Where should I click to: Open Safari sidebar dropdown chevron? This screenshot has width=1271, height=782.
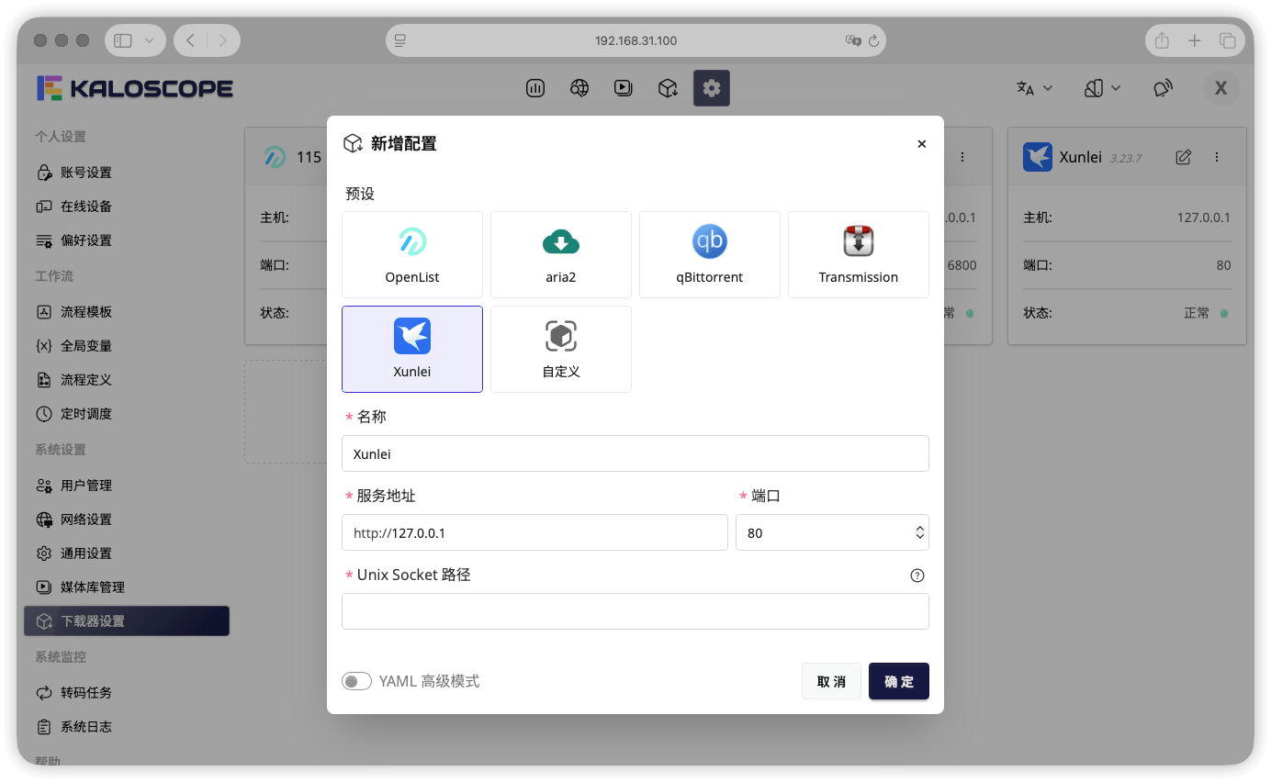(151, 40)
